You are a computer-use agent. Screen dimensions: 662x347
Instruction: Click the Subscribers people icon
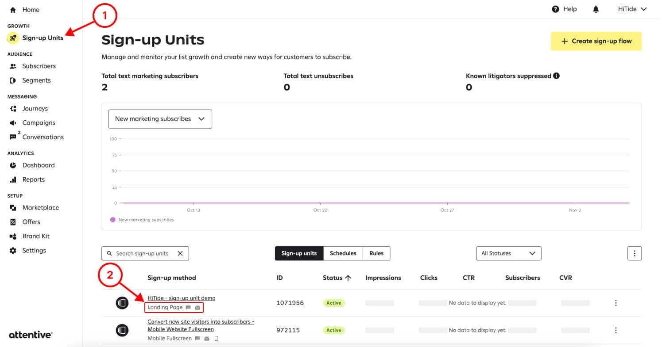[x=13, y=66]
